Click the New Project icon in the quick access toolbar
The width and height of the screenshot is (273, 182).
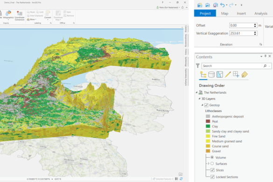click(200, 5)
